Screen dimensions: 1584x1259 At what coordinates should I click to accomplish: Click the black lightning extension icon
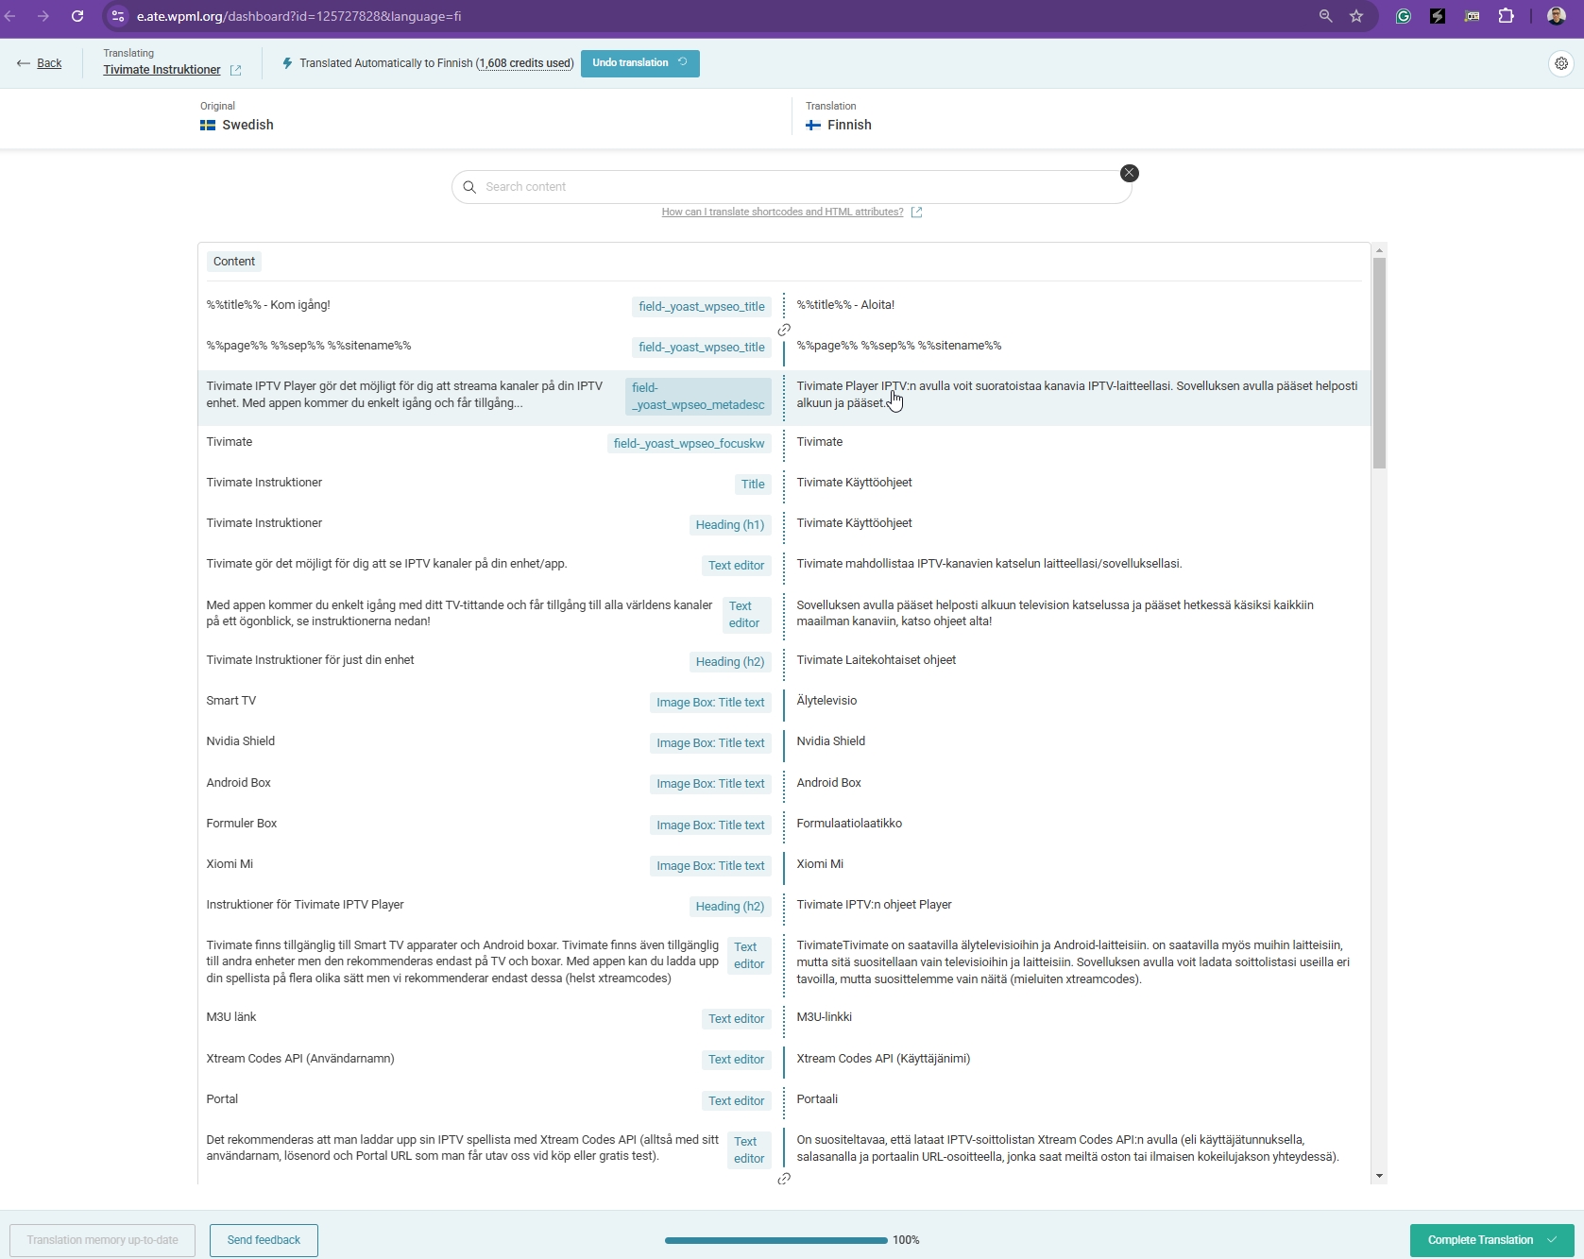point(1438,16)
